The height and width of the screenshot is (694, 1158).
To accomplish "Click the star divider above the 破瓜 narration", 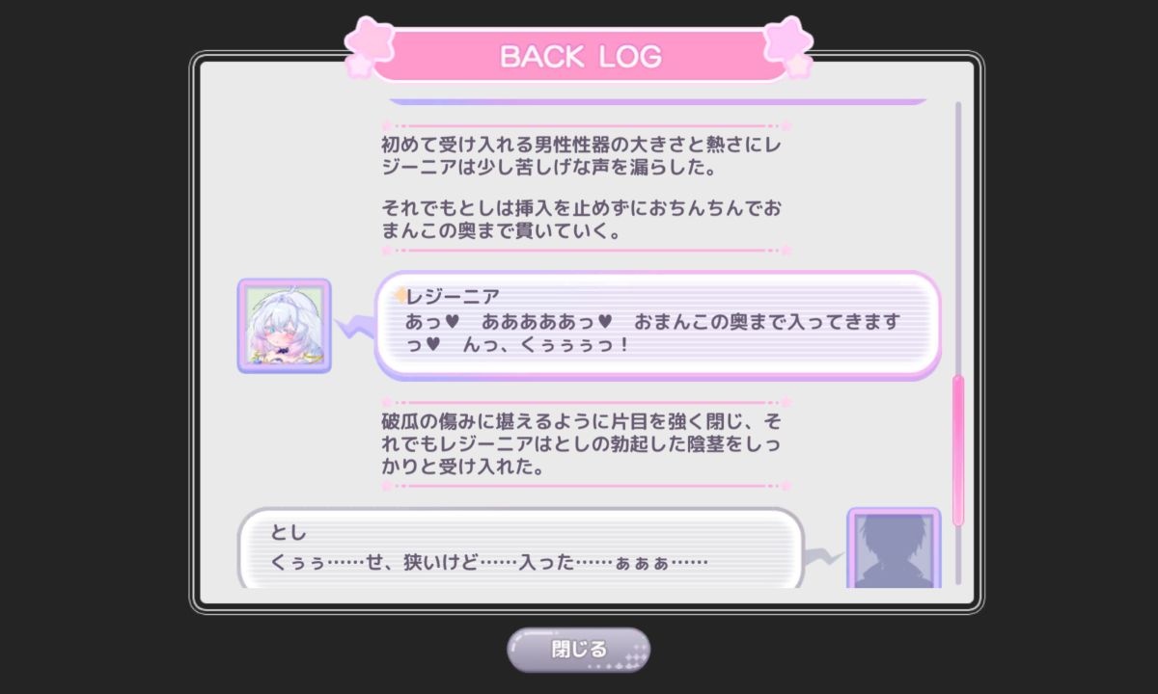I will click(586, 401).
